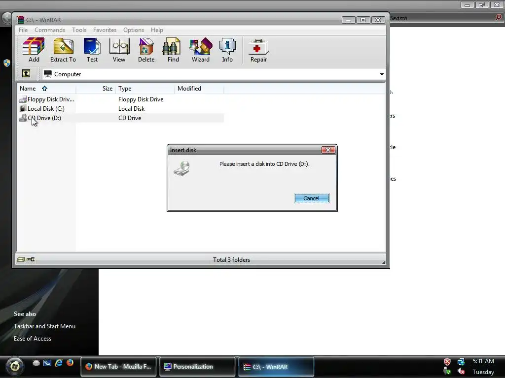Click the Floppy Disk Drive icon
The width and height of the screenshot is (505, 378).
pyautogui.click(x=23, y=99)
